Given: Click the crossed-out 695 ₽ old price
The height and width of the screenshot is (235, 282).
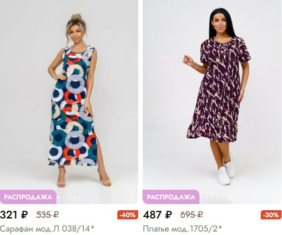Looking at the screenshot, I should 192,215.
